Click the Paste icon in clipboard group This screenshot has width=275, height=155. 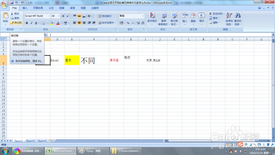click(x=5, y=16)
